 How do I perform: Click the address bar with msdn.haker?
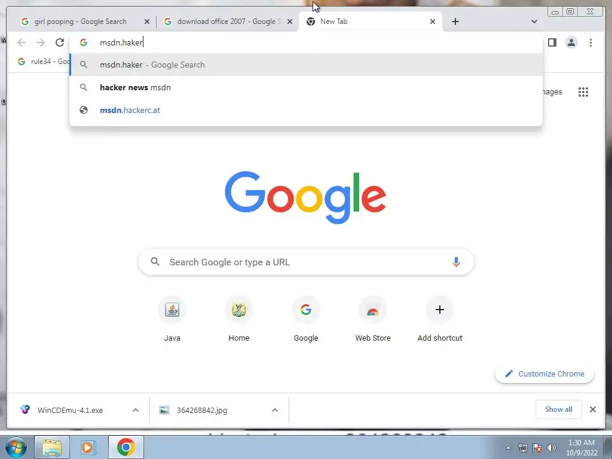coord(306,42)
